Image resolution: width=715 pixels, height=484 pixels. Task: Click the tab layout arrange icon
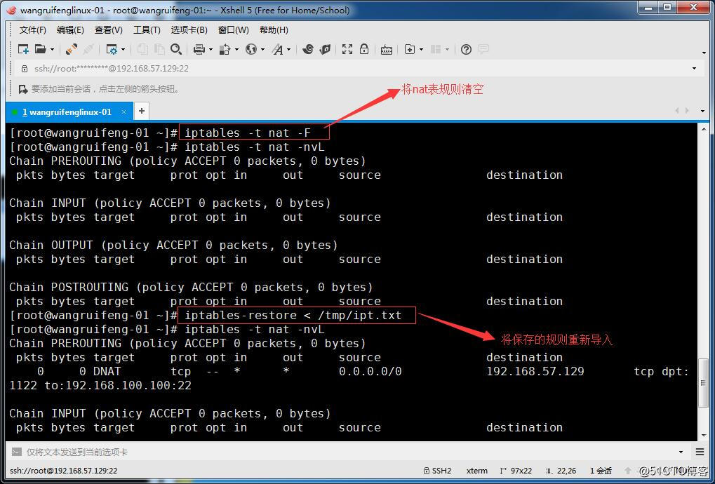pyautogui.click(x=436, y=49)
